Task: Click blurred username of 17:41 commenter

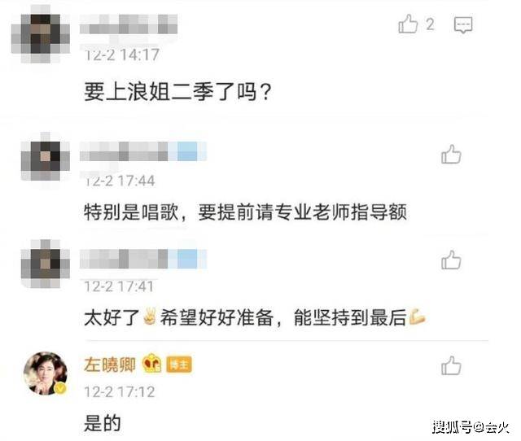Action: point(143,259)
